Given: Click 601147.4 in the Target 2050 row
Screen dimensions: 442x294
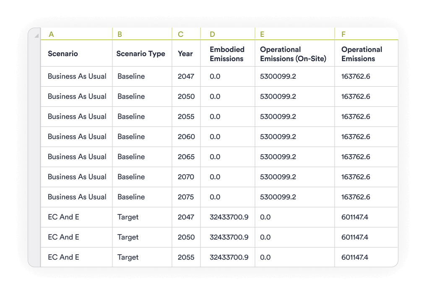Looking at the screenshot, I should coord(366,237).
